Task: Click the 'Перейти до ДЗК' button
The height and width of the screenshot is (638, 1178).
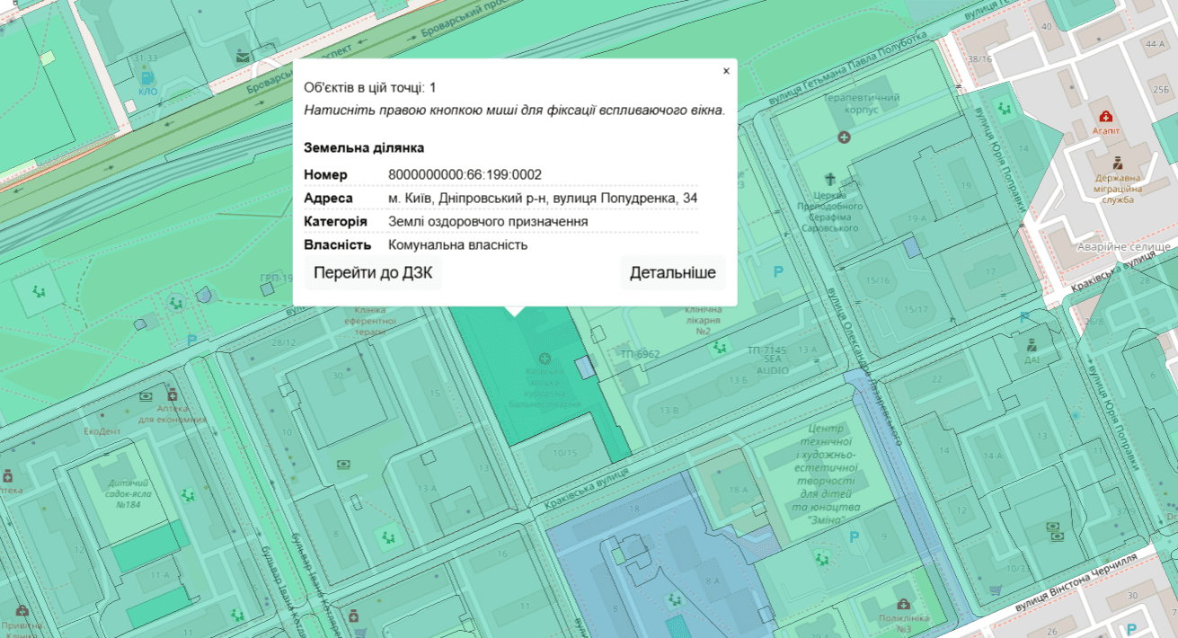Action: click(373, 273)
